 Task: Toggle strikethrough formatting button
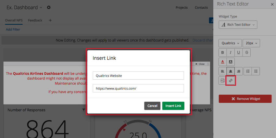[x=246, y=53]
